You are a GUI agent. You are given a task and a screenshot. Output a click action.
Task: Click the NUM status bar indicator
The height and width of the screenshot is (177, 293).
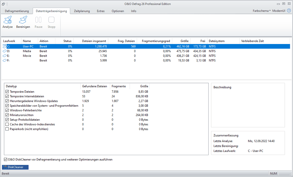click(273, 174)
